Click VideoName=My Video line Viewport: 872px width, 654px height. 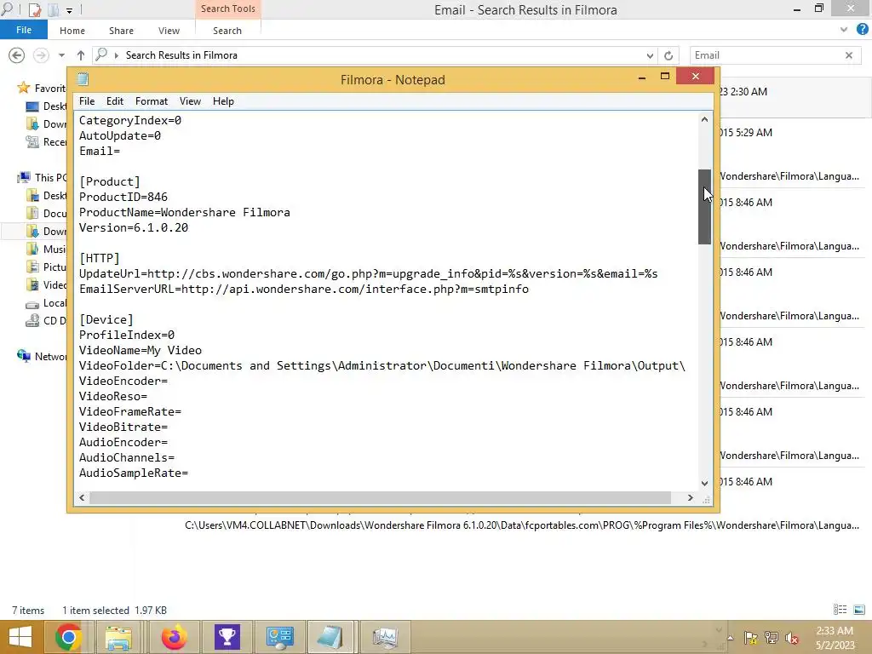141,350
